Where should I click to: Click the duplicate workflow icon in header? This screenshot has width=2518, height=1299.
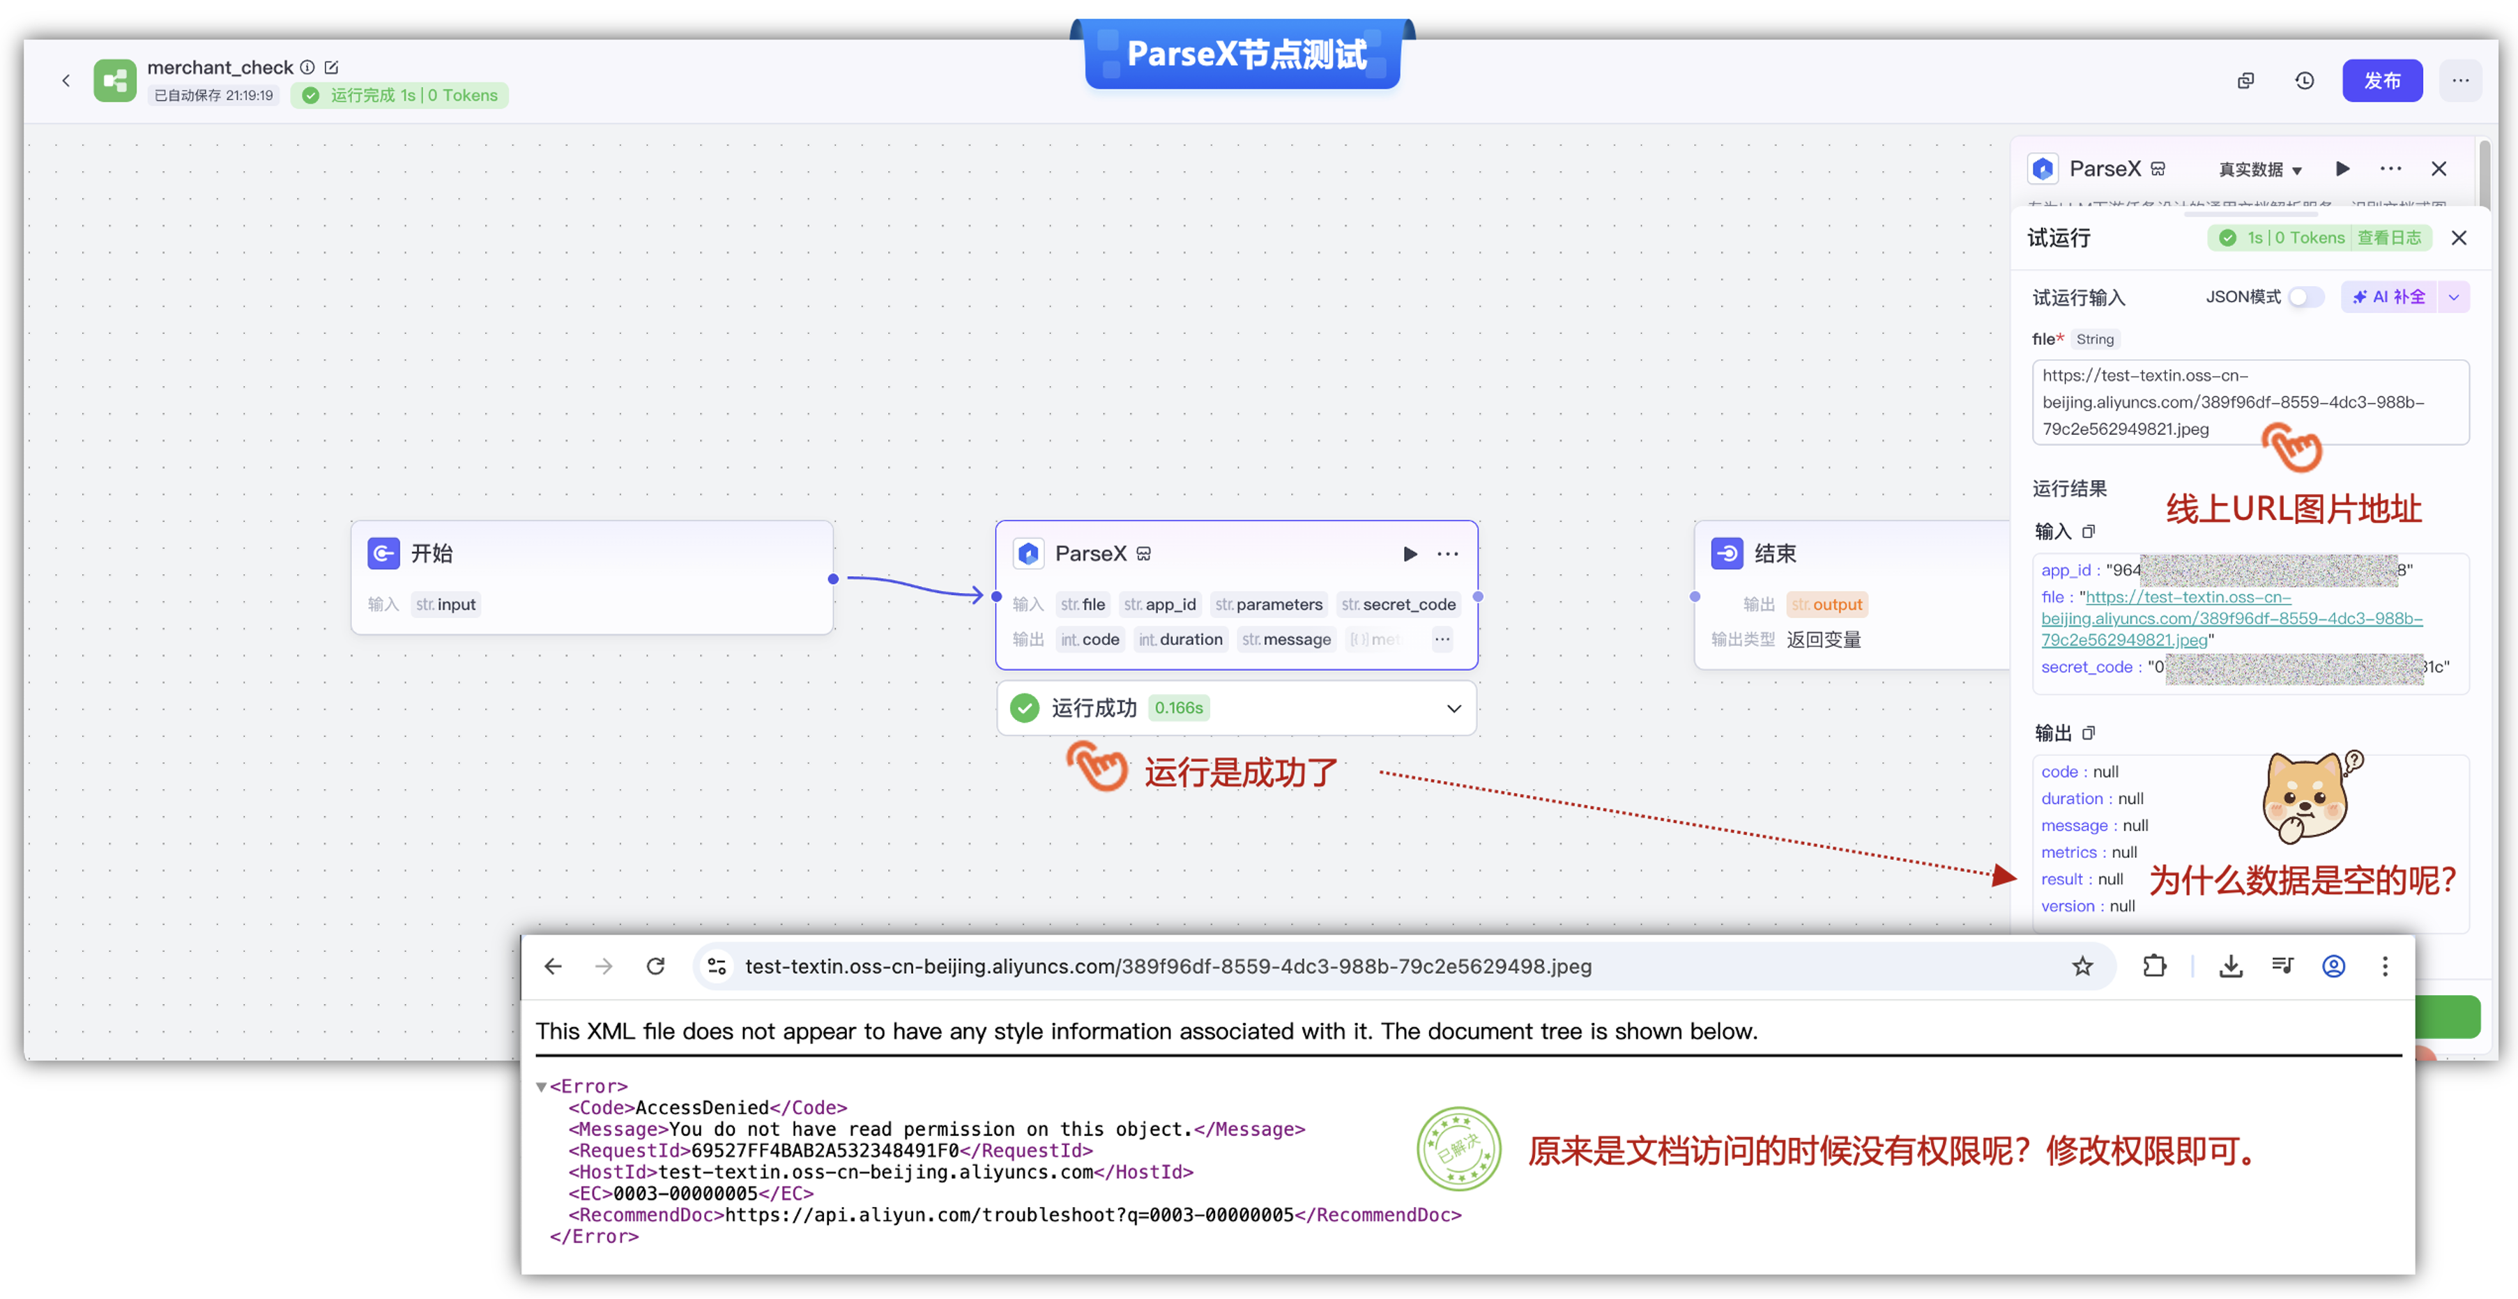(2245, 81)
